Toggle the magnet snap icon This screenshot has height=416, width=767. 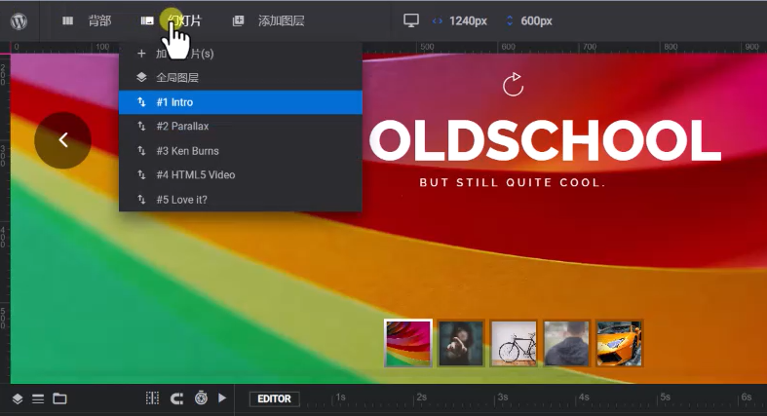tap(176, 398)
